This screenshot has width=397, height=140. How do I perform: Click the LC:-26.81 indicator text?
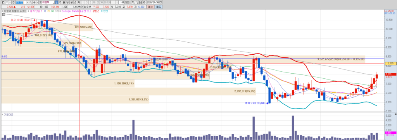click(389, 11)
